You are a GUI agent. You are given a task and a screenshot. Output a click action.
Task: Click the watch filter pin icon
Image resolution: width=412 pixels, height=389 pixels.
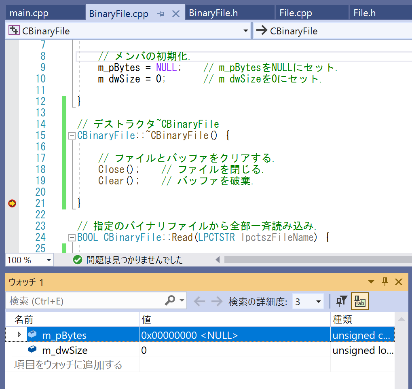click(x=342, y=301)
